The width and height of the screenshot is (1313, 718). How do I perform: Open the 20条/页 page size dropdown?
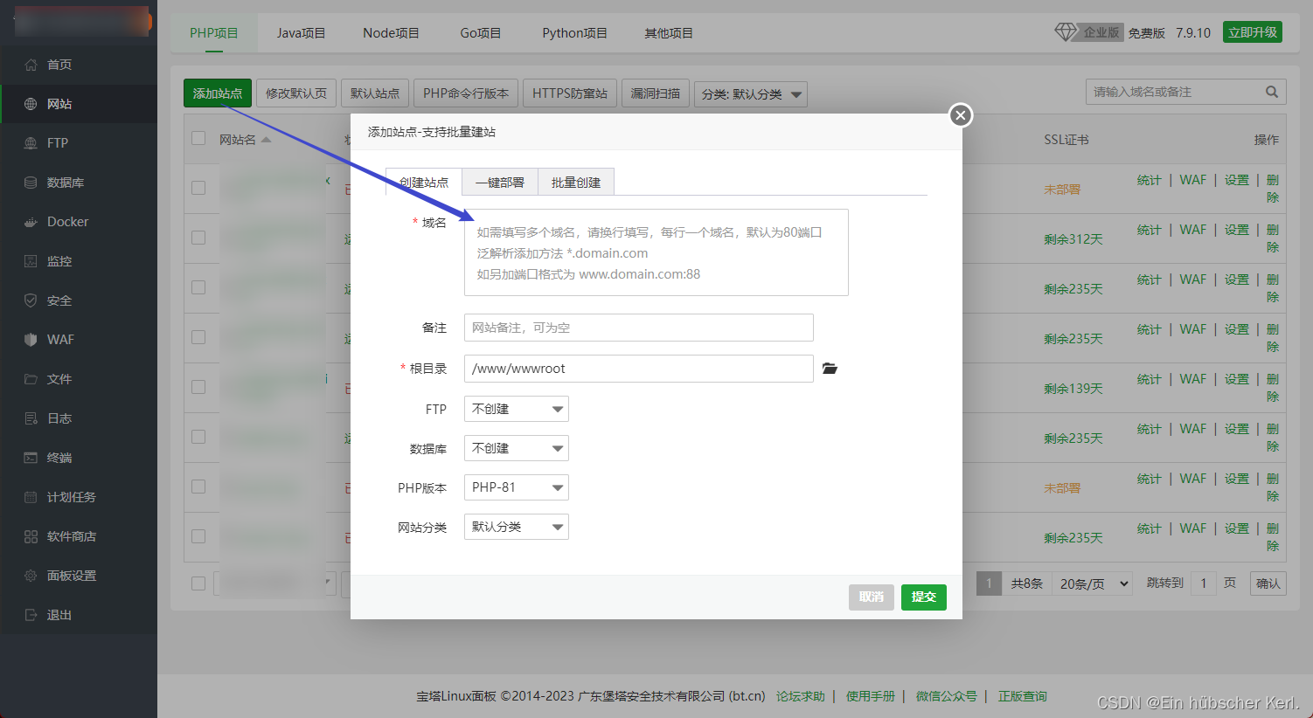point(1094,583)
